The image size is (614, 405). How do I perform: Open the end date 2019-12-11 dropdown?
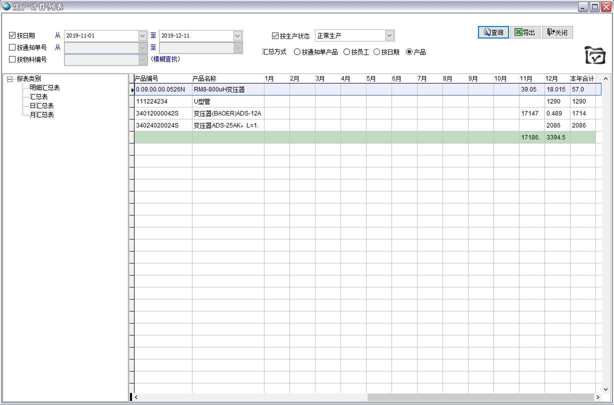[x=237, y=36]
